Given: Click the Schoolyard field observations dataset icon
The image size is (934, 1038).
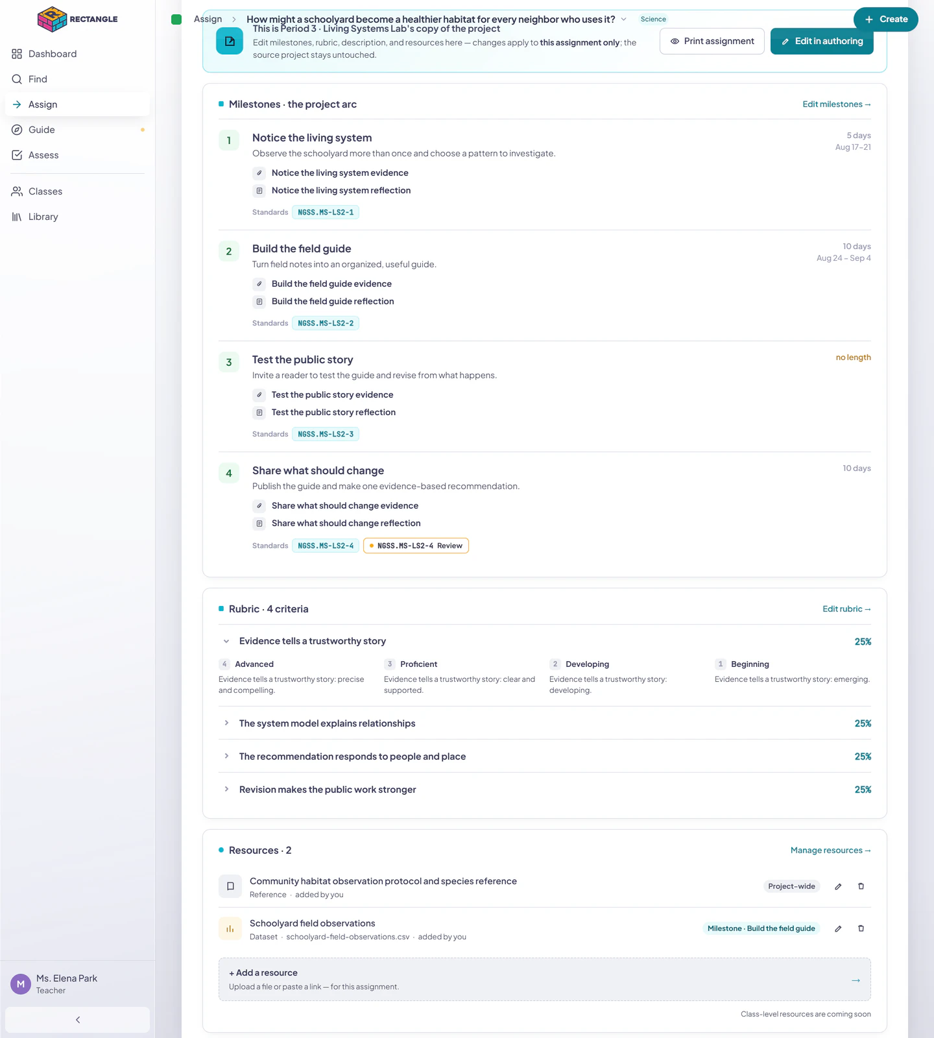Looking at the screenshot, I should tap(230, 928).
